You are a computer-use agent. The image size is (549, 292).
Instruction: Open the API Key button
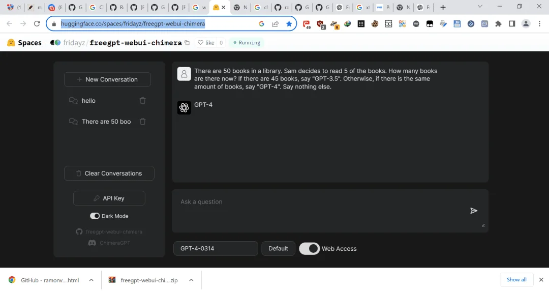[x=109, y=198]
